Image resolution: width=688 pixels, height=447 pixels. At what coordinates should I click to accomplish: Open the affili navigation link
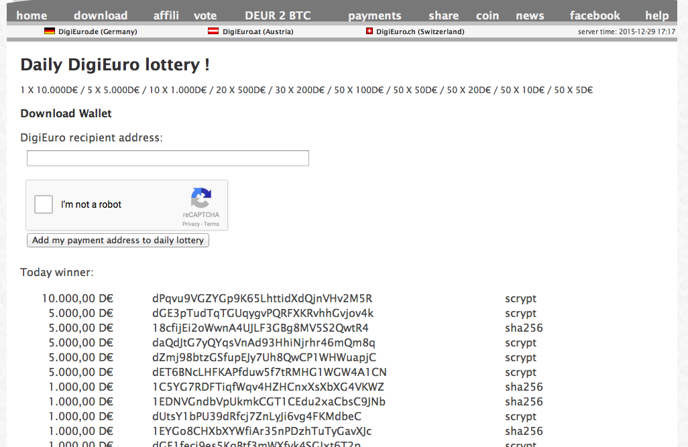[x=166, y=15]
